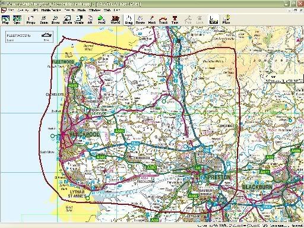Open the GPS menu
This screenshot has width=304, height=228.
click(x=35, y=10)
